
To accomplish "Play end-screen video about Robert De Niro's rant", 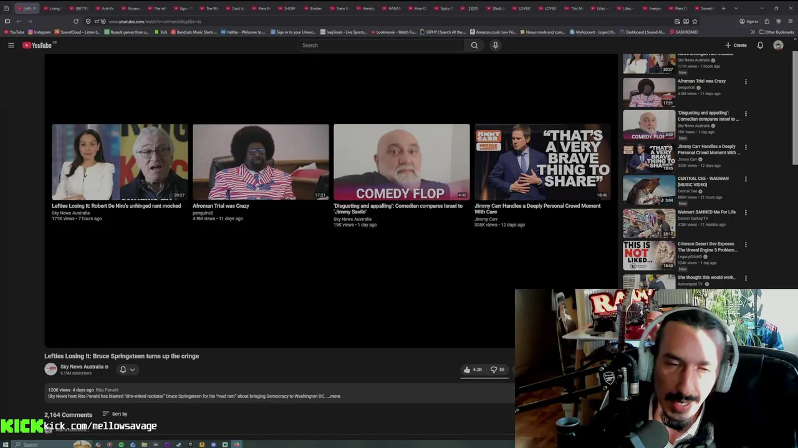I will [120, 162].
